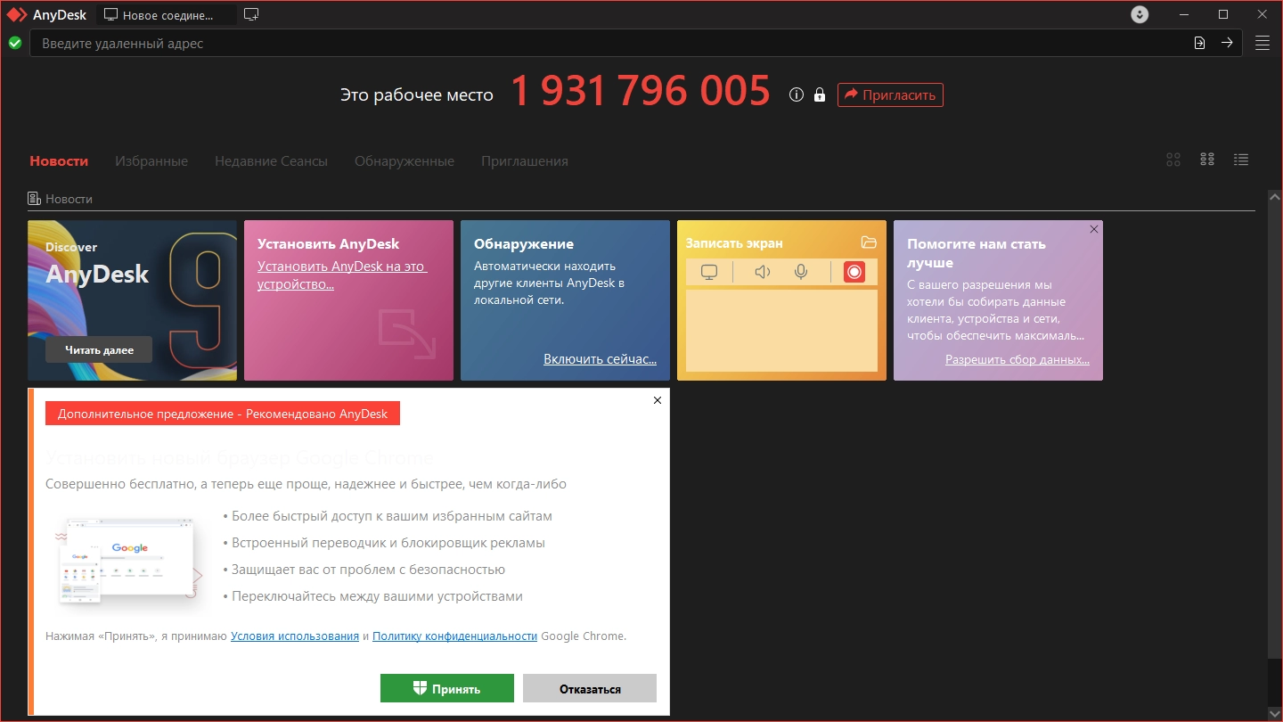Image resolution: width=1283 pixels, height=722 pixels.
Task: Switch to the small tiles view icon
Action: coord(1207,160)
